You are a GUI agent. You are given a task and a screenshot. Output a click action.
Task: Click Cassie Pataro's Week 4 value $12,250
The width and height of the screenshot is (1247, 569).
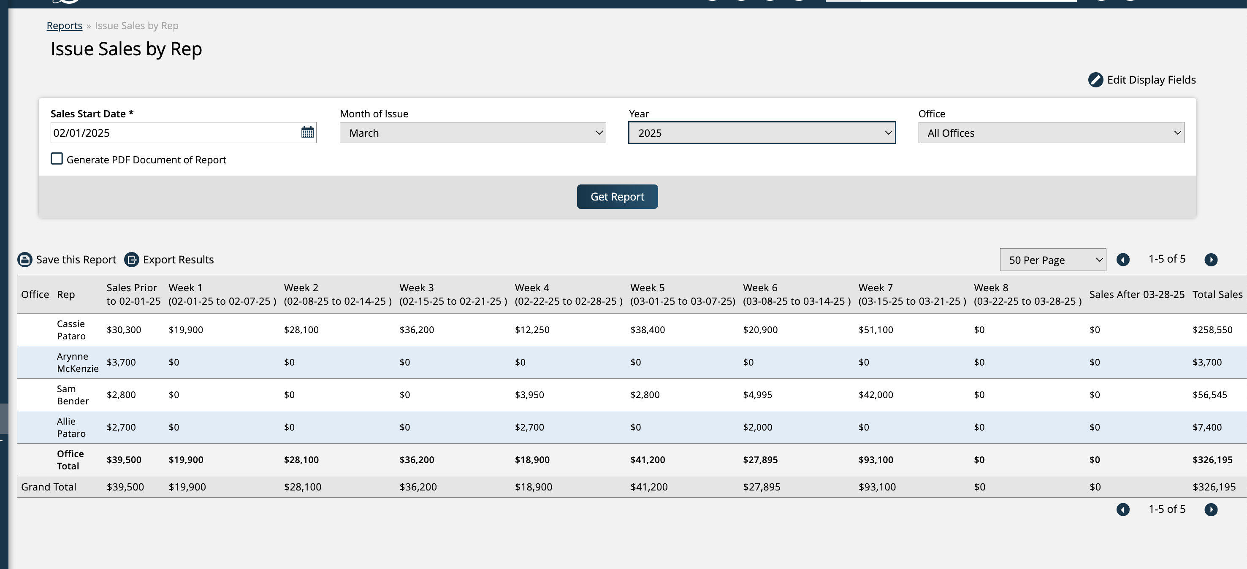[532, 330]
